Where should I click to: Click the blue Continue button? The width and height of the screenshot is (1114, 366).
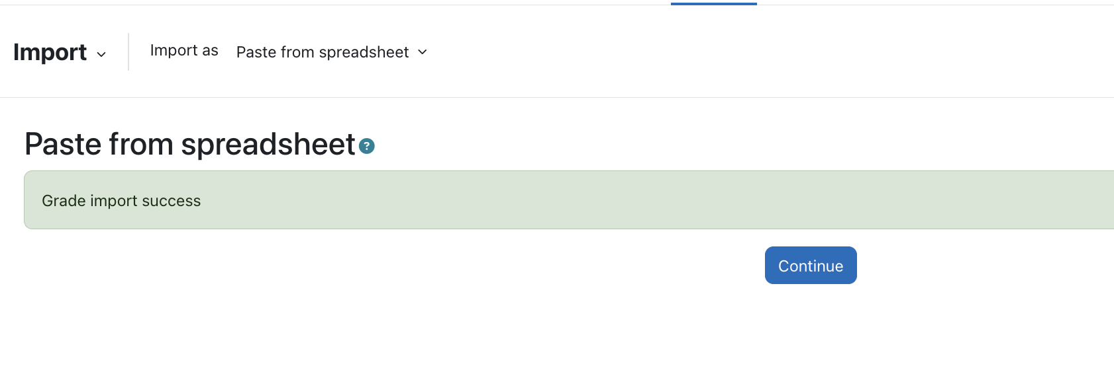pos(811,266)
